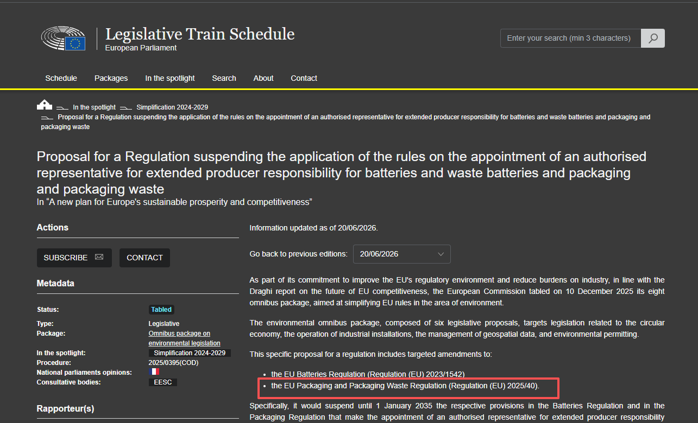This screenshot has height=423, width=698.
Task: Open Omnibus package on environmental legislation link
Action: (185, 338)
